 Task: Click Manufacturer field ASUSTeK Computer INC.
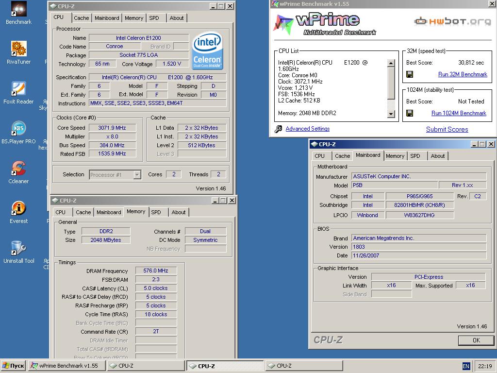point(419,176)
